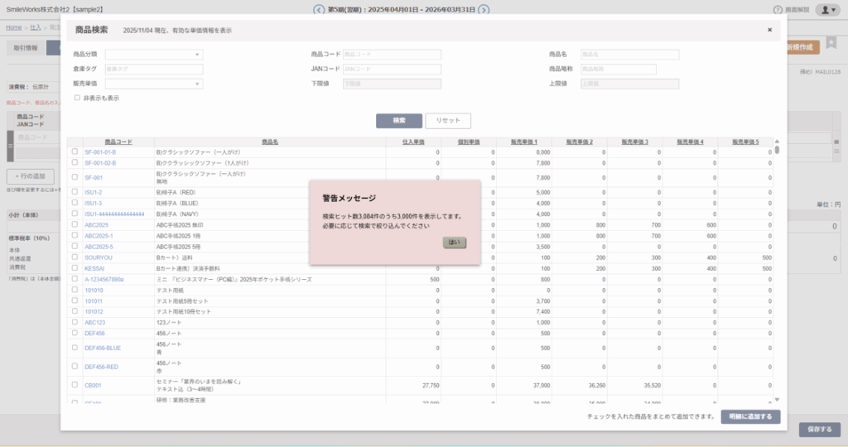Click the product list vertical scrollbar
Viewport: 848px width, 447px height.
pyautogui.click(x=777, y=265)
